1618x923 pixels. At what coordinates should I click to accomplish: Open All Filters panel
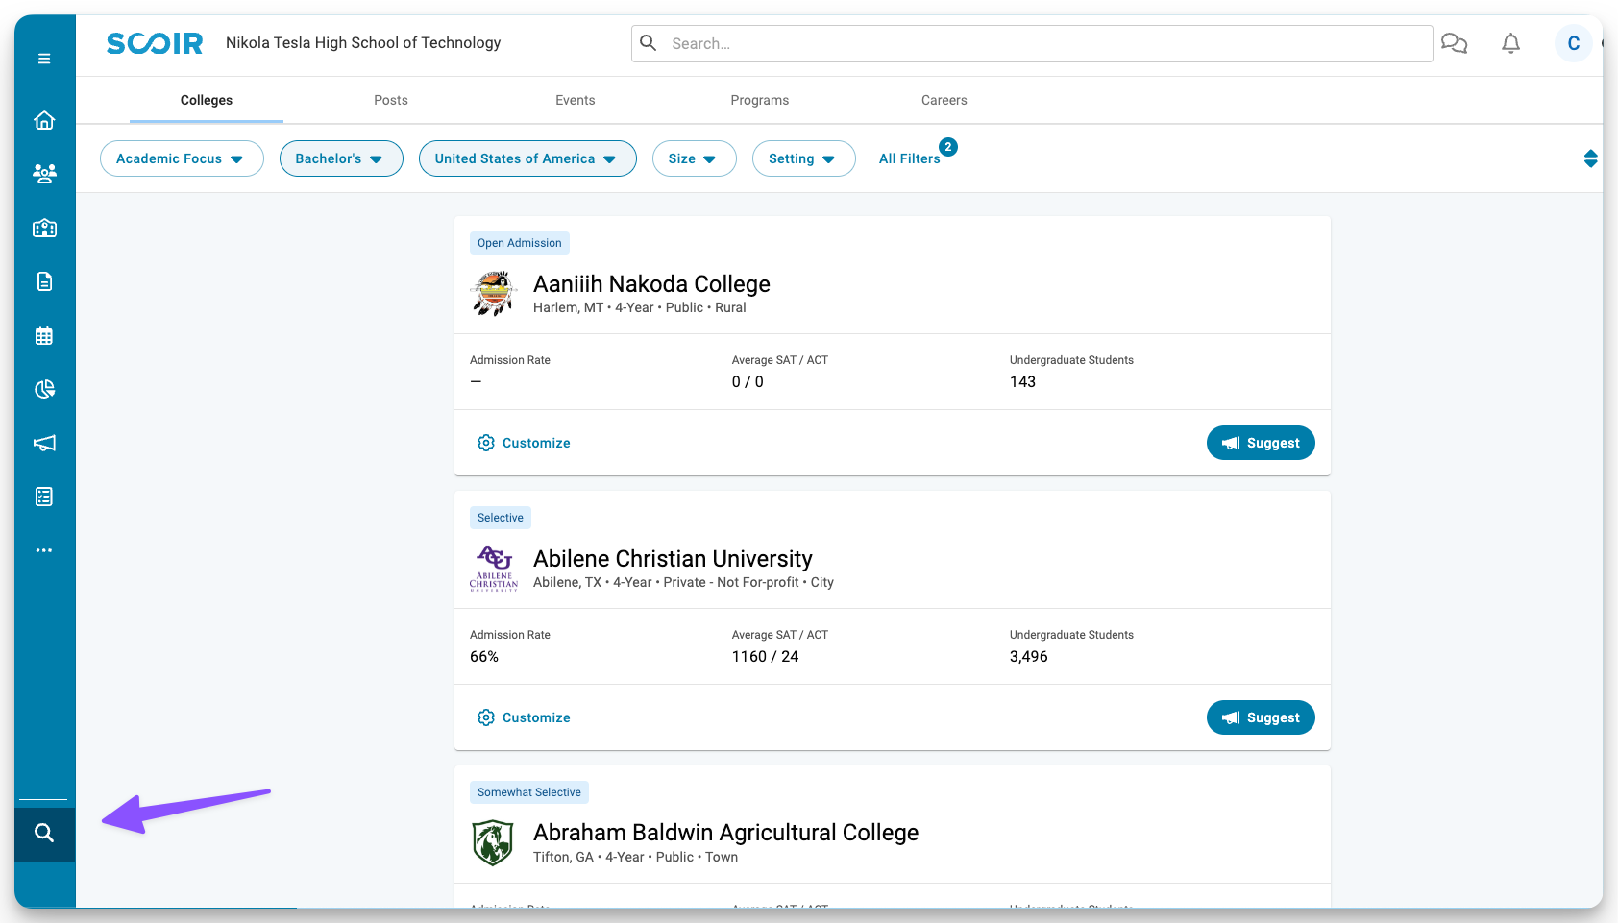coord(910,158)
